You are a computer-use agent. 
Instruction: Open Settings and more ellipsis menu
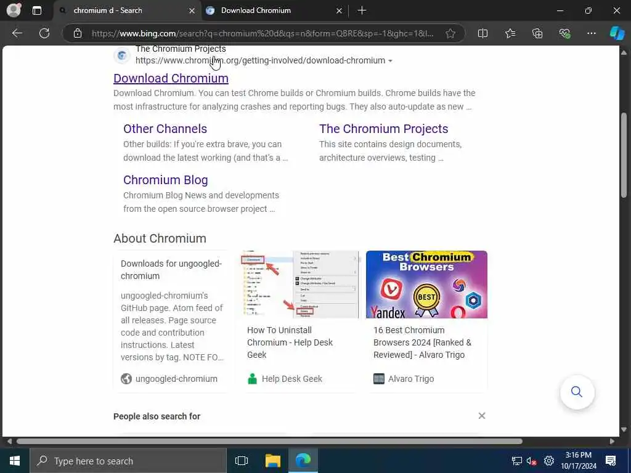click(591, 33)
